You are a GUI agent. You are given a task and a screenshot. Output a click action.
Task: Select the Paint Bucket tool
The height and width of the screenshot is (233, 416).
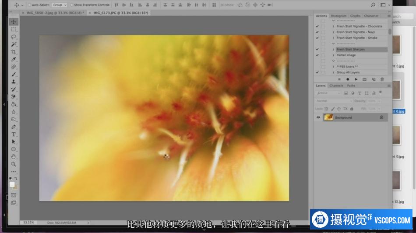(14, 104)
